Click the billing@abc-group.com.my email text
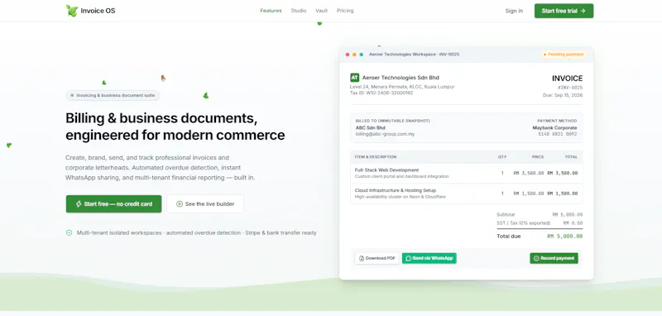The height and width of the screenshot is (316, 662). 385,134
